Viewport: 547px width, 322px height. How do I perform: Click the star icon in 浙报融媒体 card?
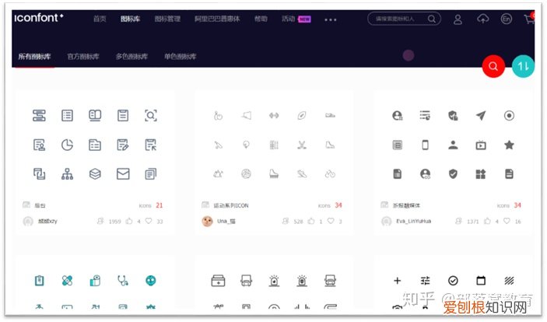click(x=509, y=145)
